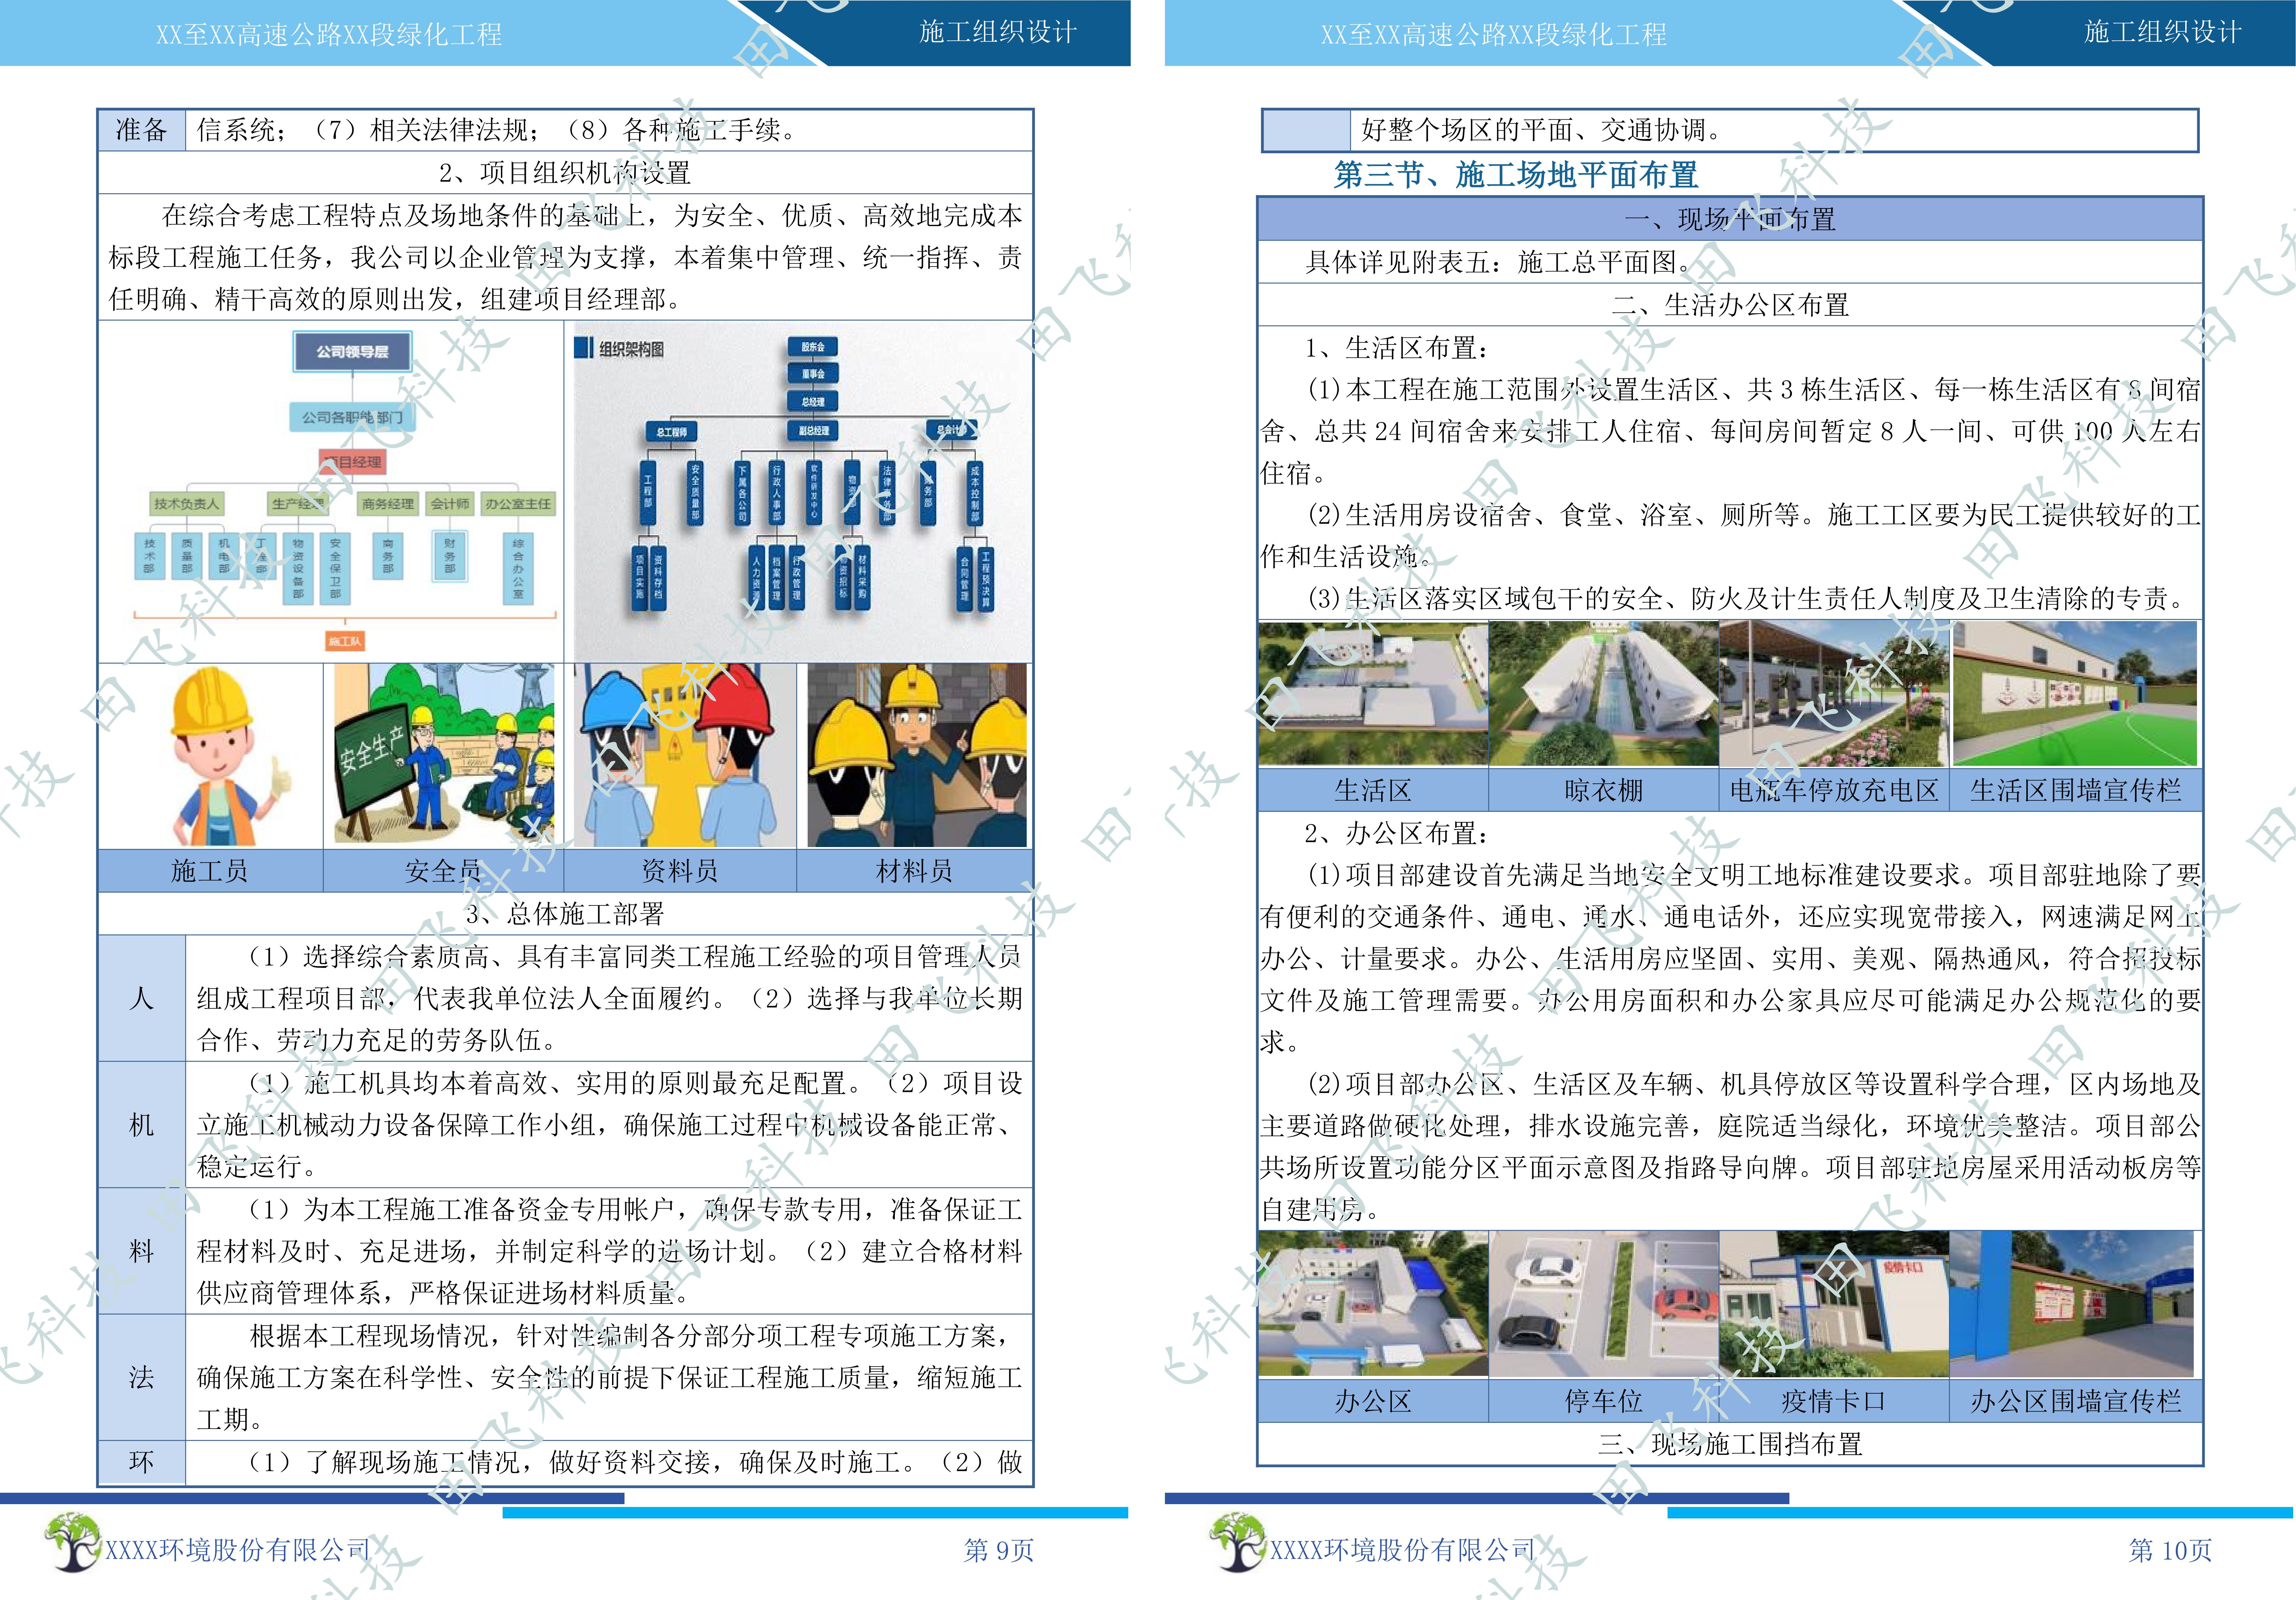
Task: Select the 办公区围墙宣传栏 photo
Action: pyautogui.click(x=2072, y=1304)
